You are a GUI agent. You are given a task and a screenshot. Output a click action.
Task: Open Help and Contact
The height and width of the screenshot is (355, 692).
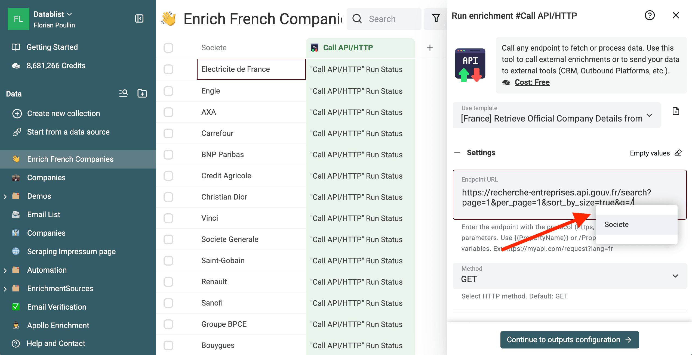[56, 343]
